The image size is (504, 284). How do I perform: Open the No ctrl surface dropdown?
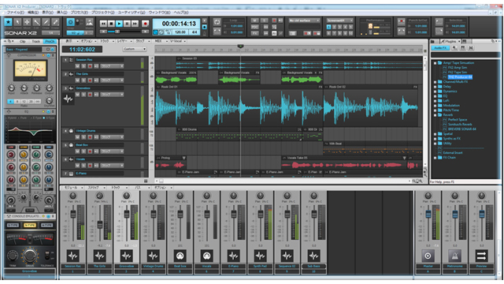(304, 21)
